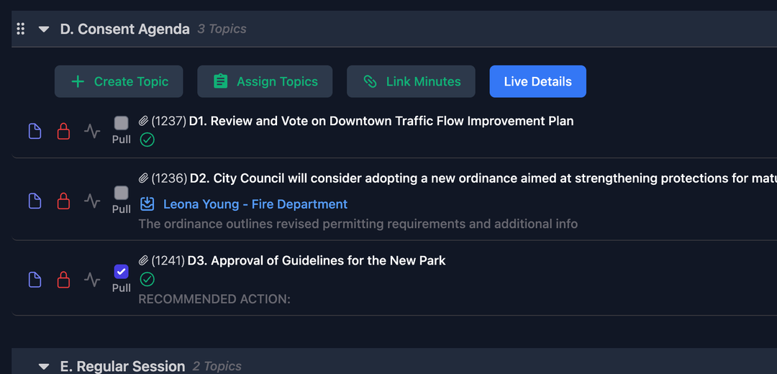777x374 pixels.
Task: Click the document icon for topic D3
Action: point(35,280)
